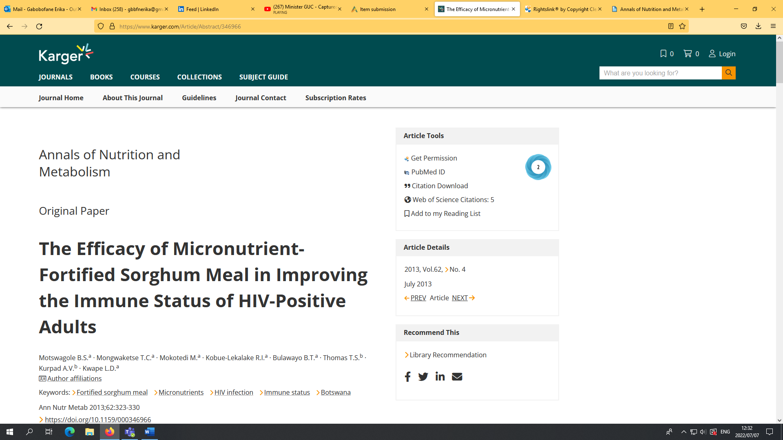Image resolution: width=783 pixels, height=440 pixels.
Task: Click PubMed ID link
Action: (428, 172)
